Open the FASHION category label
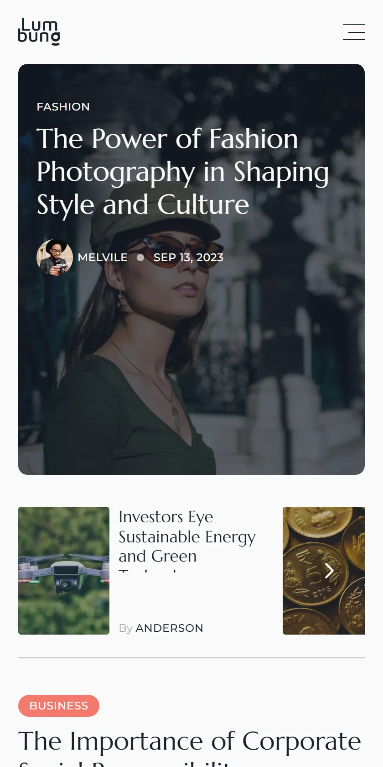 pyautogui.click(x=63, y=107)
